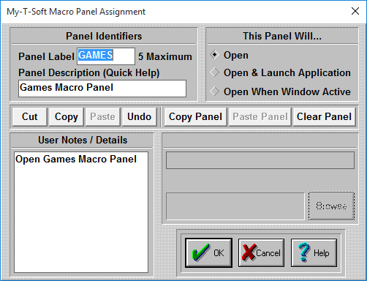Close the Macro Panel Assignment dialog
The width and height of the screenshot is (367, 281).
click(355, 11)
